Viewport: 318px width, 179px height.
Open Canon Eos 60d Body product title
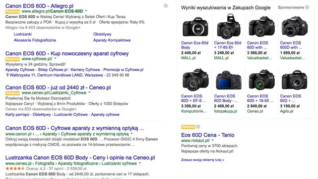194,45
